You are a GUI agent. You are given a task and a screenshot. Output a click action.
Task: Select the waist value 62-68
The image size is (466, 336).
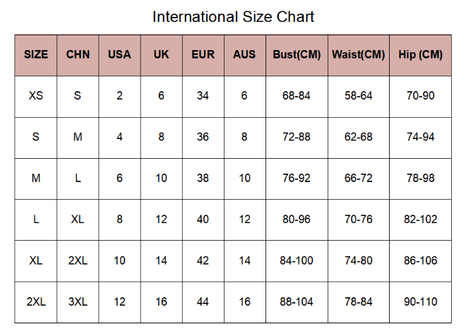pos(358,137)
